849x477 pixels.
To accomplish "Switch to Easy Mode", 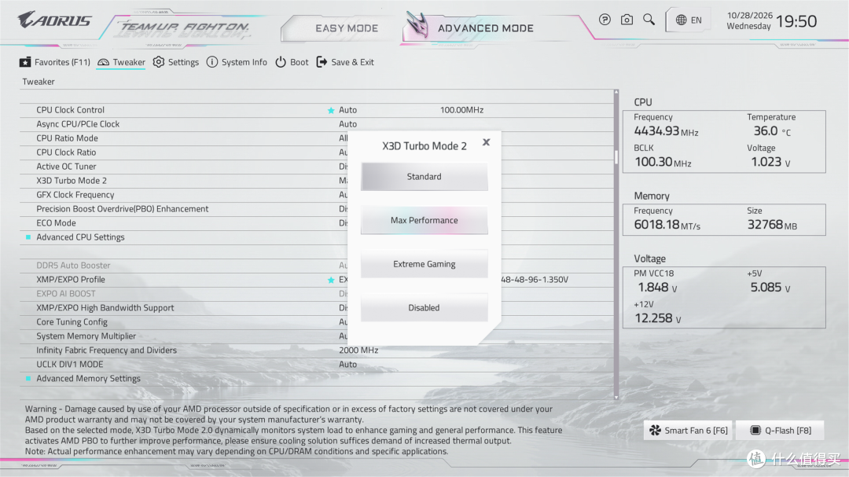I will click(347, 28).
